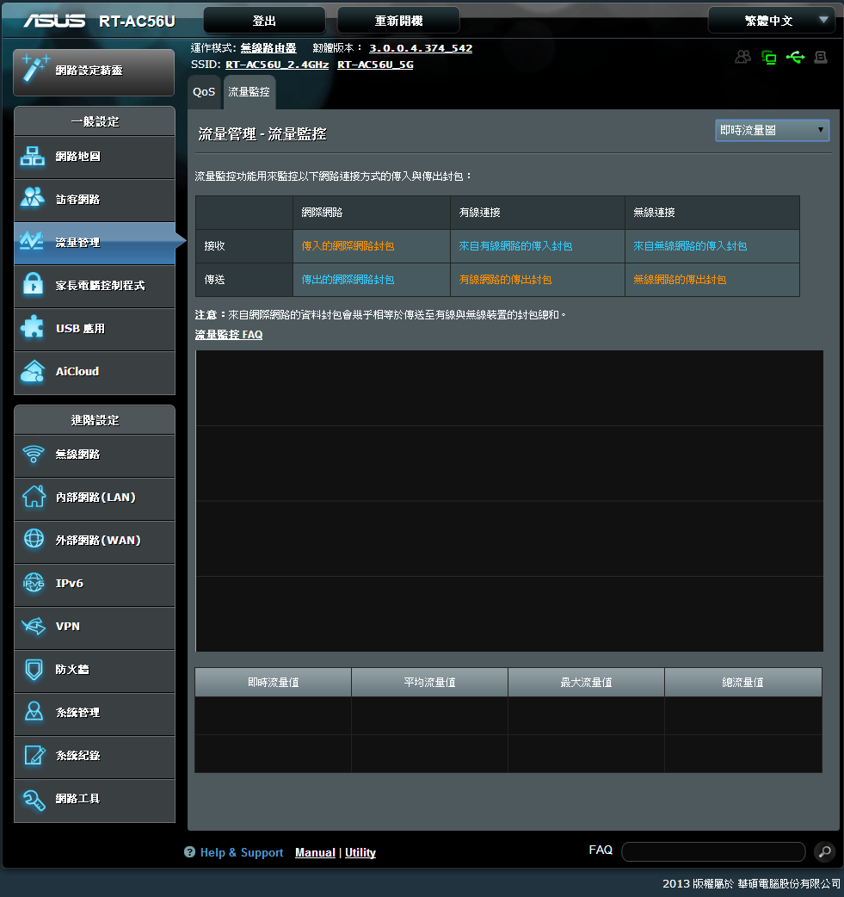Click the FAQ search magnifier button
The height and width of the screenshot is (897, 844).
point(824,852)
